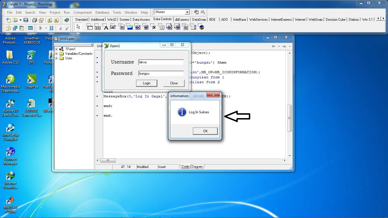This screenshot has width=388, height=218.
Task: Click the Open file toolbar icon
Action: tap(15, 20)
